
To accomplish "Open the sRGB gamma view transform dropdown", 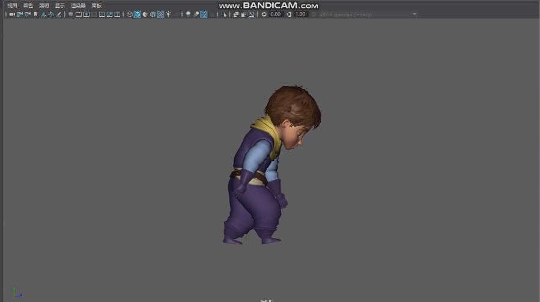I will (x=368, y=14).
